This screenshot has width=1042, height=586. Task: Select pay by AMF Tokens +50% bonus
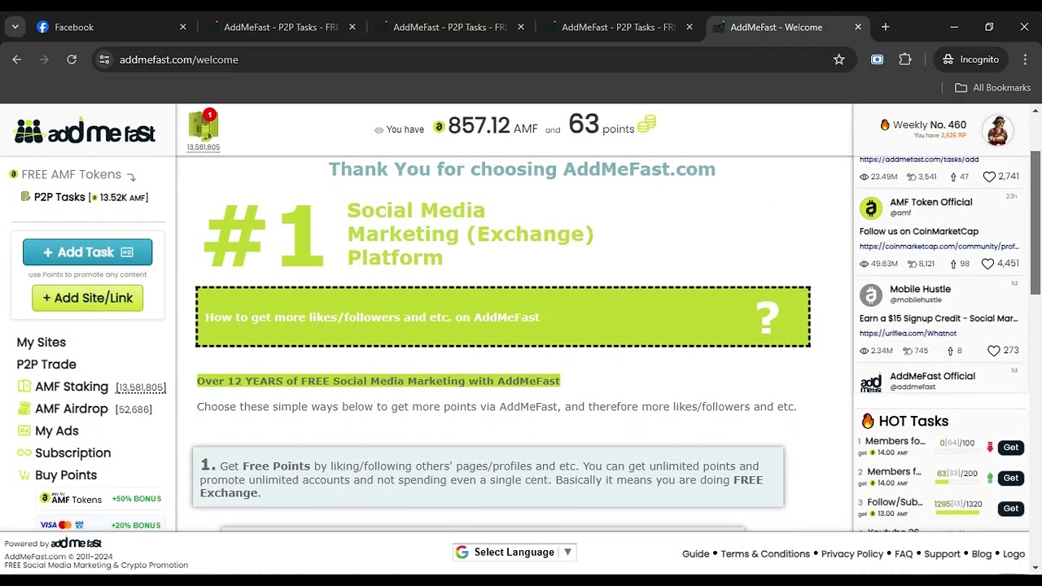click(x=100, y=499)
